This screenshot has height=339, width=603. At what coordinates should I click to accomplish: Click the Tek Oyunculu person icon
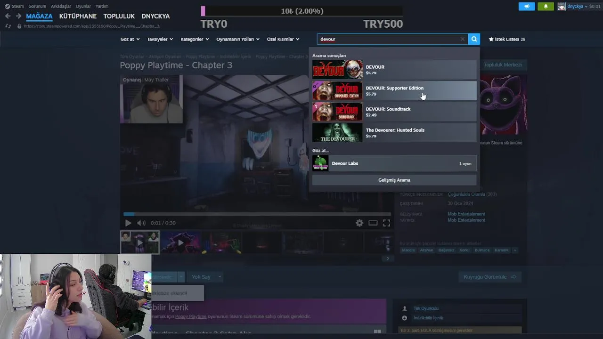(404, 308)
